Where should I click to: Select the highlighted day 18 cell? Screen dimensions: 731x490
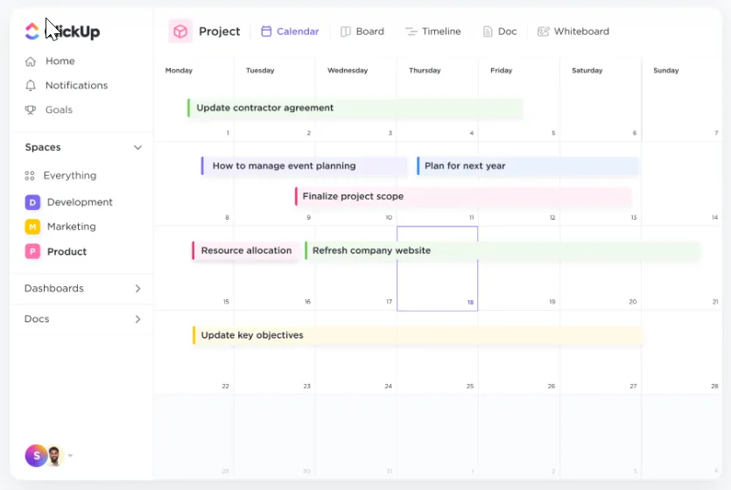[438, 269]
